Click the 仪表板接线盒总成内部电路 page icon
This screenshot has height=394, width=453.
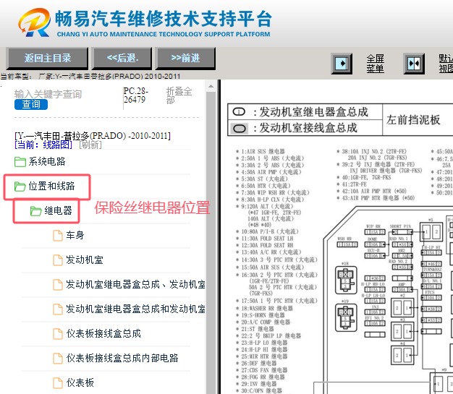57,358
